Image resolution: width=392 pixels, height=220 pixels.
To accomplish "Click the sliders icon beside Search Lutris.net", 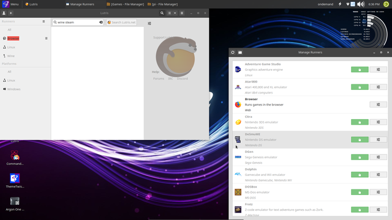I will (149, 23).
